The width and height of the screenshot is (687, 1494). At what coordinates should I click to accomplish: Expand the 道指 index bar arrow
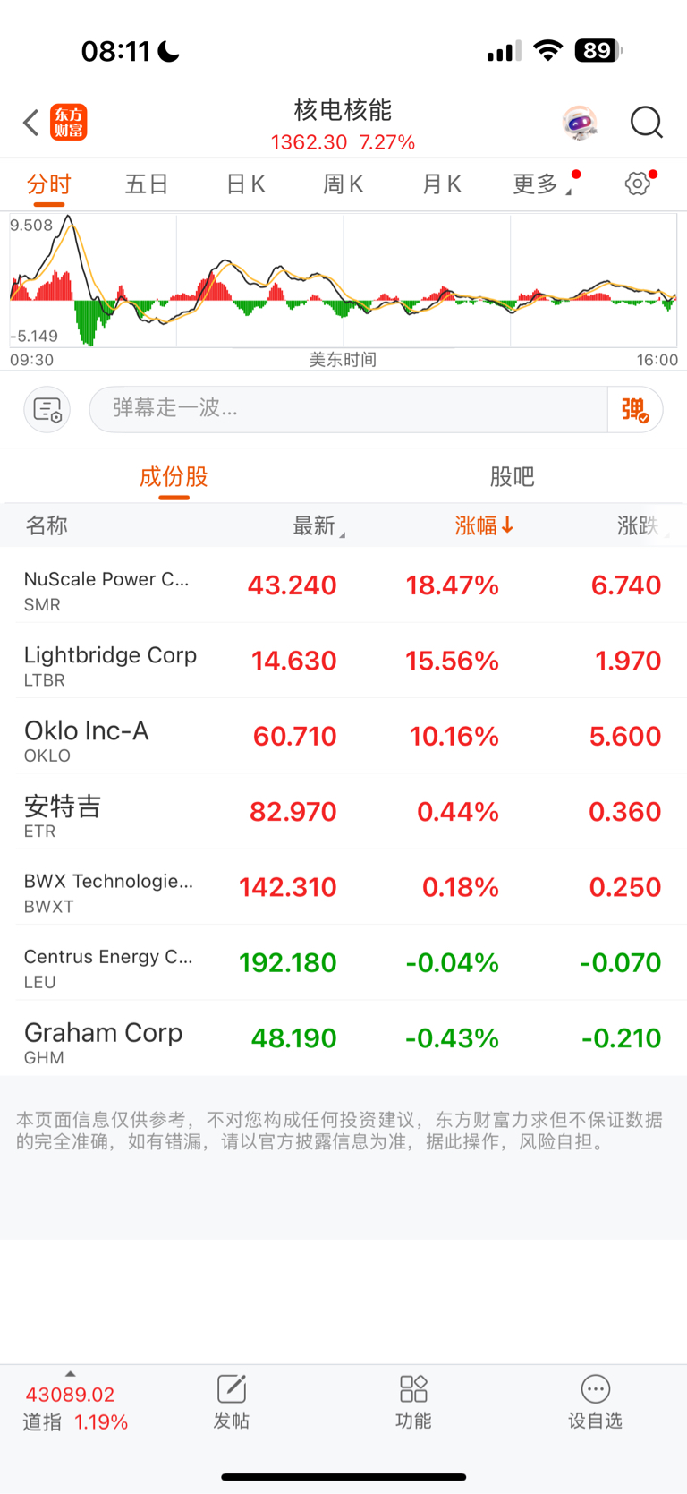pos(71,1374)
